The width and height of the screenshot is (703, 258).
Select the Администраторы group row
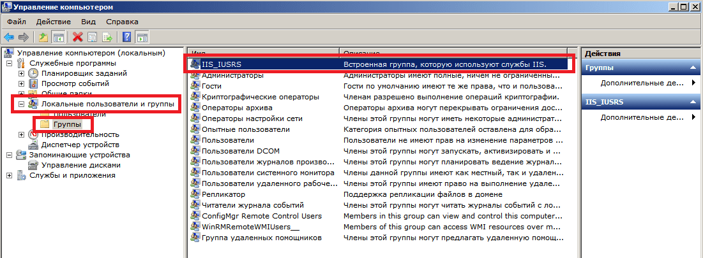point(232,75)
